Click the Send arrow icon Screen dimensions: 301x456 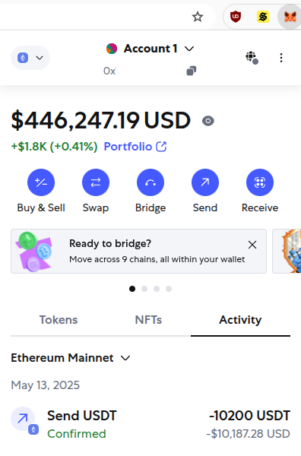click(205, 182)
